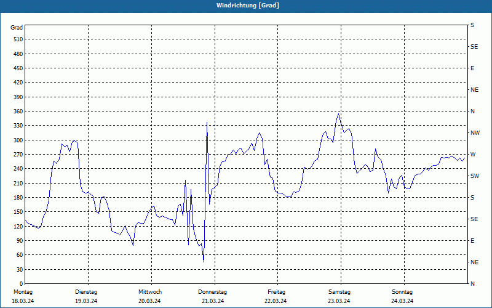The image size is (492, 308).
Task: Select the 30 degree axis value
Action: click(20, 269)
